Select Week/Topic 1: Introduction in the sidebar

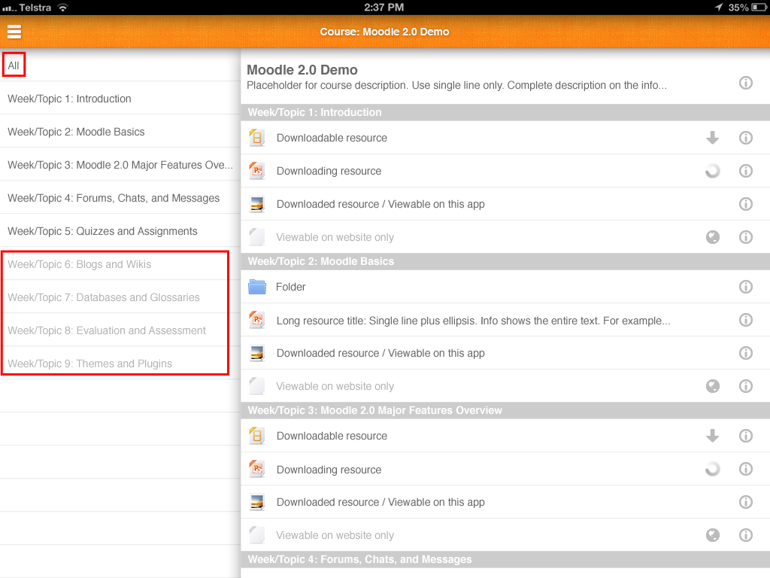[x=120, y=99]
